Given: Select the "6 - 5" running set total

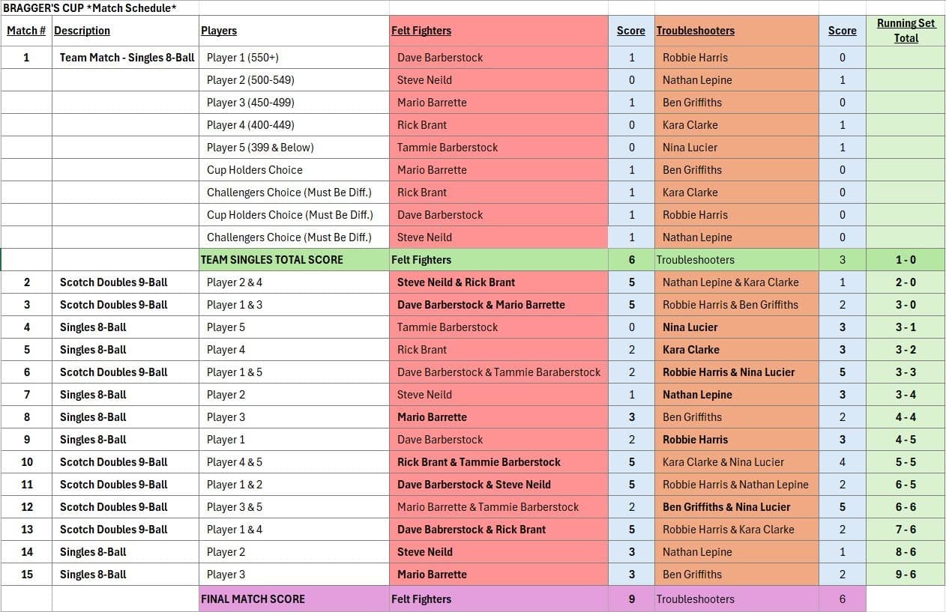Looking at the screenshot, I should [x=906, y=485].
